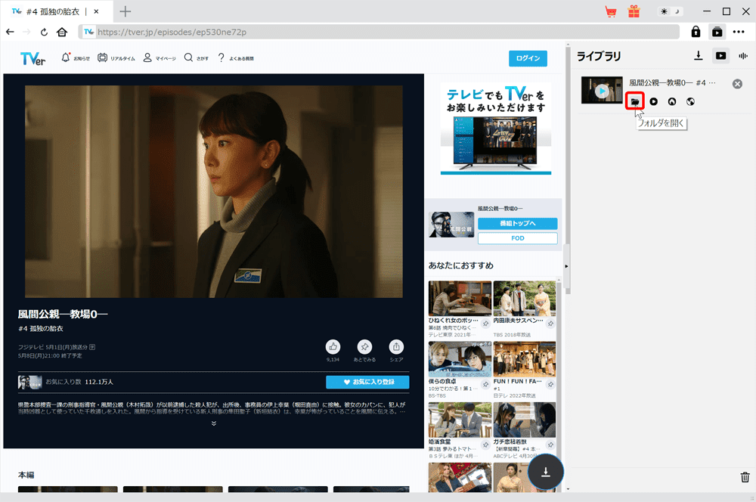The height and width of the screenshot is (502, 756).
Task: Remove the library item with X button
Action: tap(737, 84)
